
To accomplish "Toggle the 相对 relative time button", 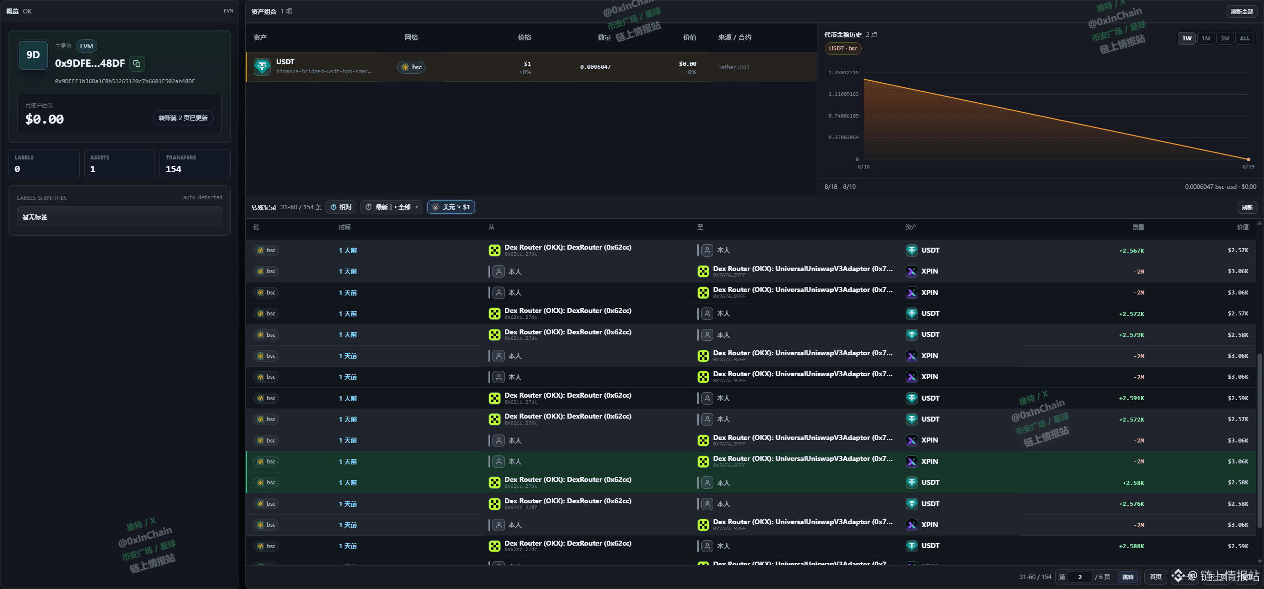I will coord(341,207).
